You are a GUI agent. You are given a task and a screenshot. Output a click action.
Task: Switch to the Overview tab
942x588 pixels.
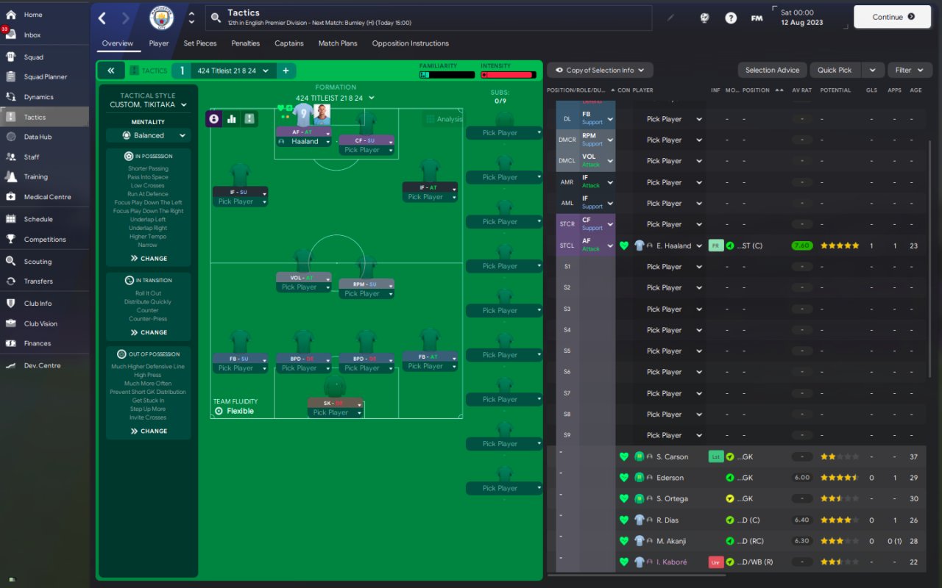pos(118,43)
